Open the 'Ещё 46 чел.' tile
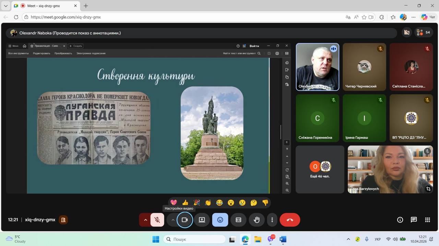Image resolution: width=439 pixels, height=246 pixels. point(320,170)
